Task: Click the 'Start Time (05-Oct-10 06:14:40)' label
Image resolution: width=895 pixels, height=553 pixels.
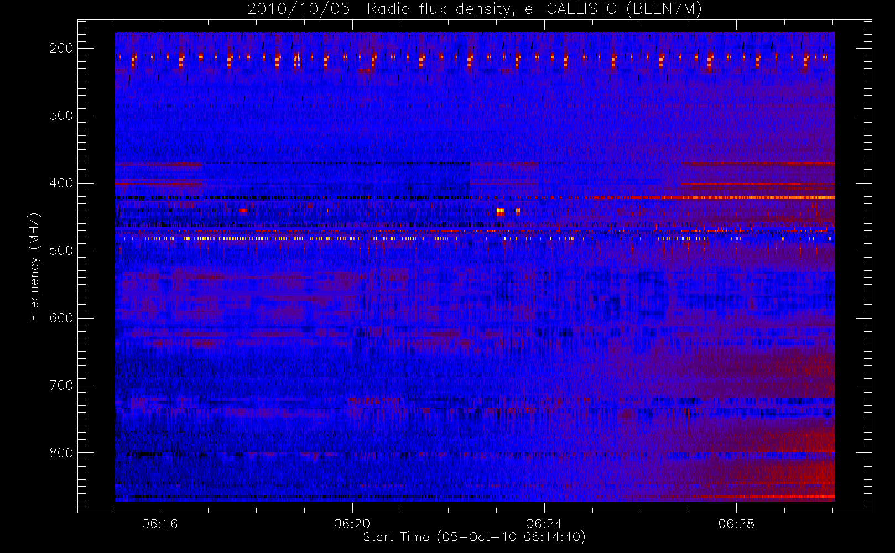Action: pos(474,537)
